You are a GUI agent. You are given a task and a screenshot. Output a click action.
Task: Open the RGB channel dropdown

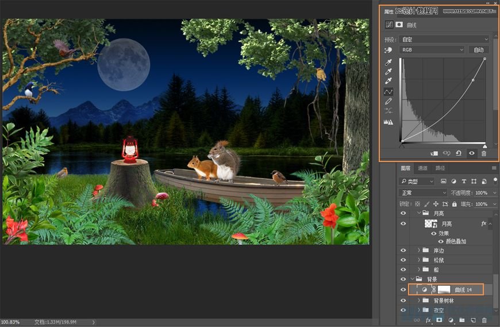[x=432, y=50]
